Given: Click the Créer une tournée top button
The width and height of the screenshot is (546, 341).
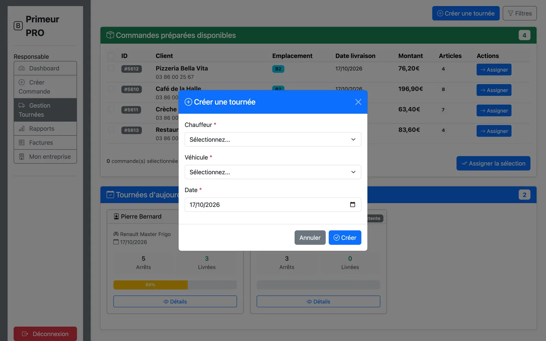Looking at the screenshot, I should [466, 13].
